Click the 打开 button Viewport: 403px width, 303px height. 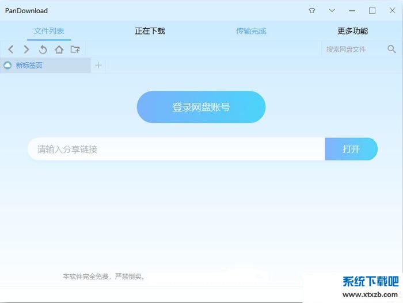(351, 149)
